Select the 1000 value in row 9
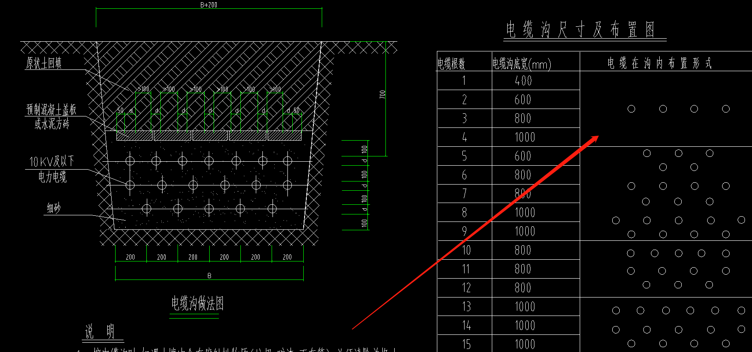Viewport: 752px width, 352px height. click(x=525, y=231)
